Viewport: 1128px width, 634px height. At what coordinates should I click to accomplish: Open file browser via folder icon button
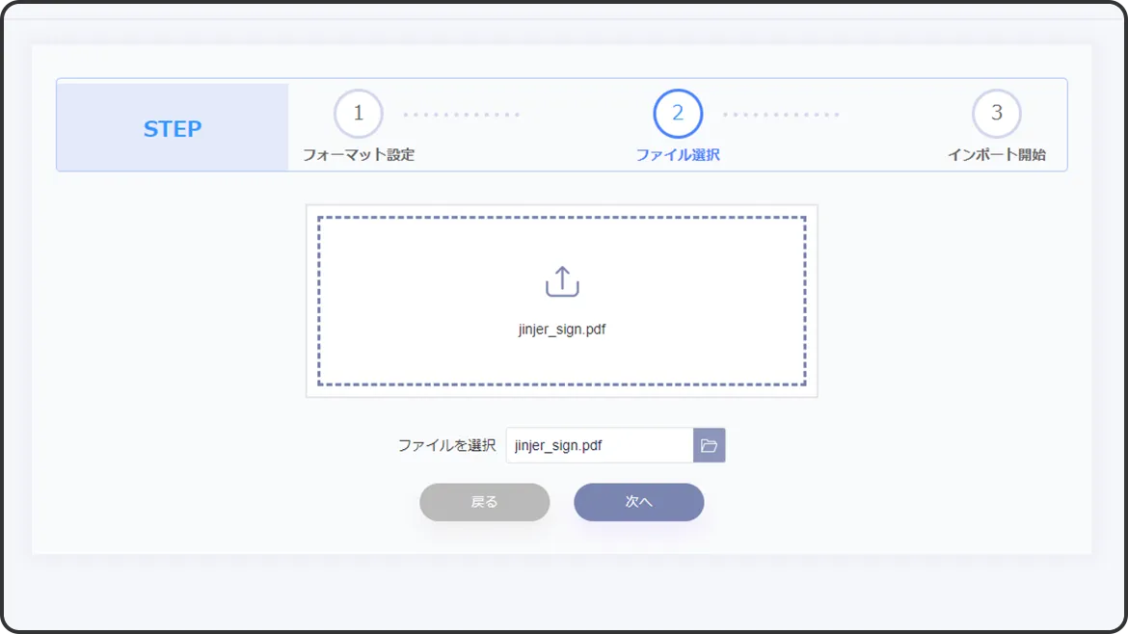(709, 445)
